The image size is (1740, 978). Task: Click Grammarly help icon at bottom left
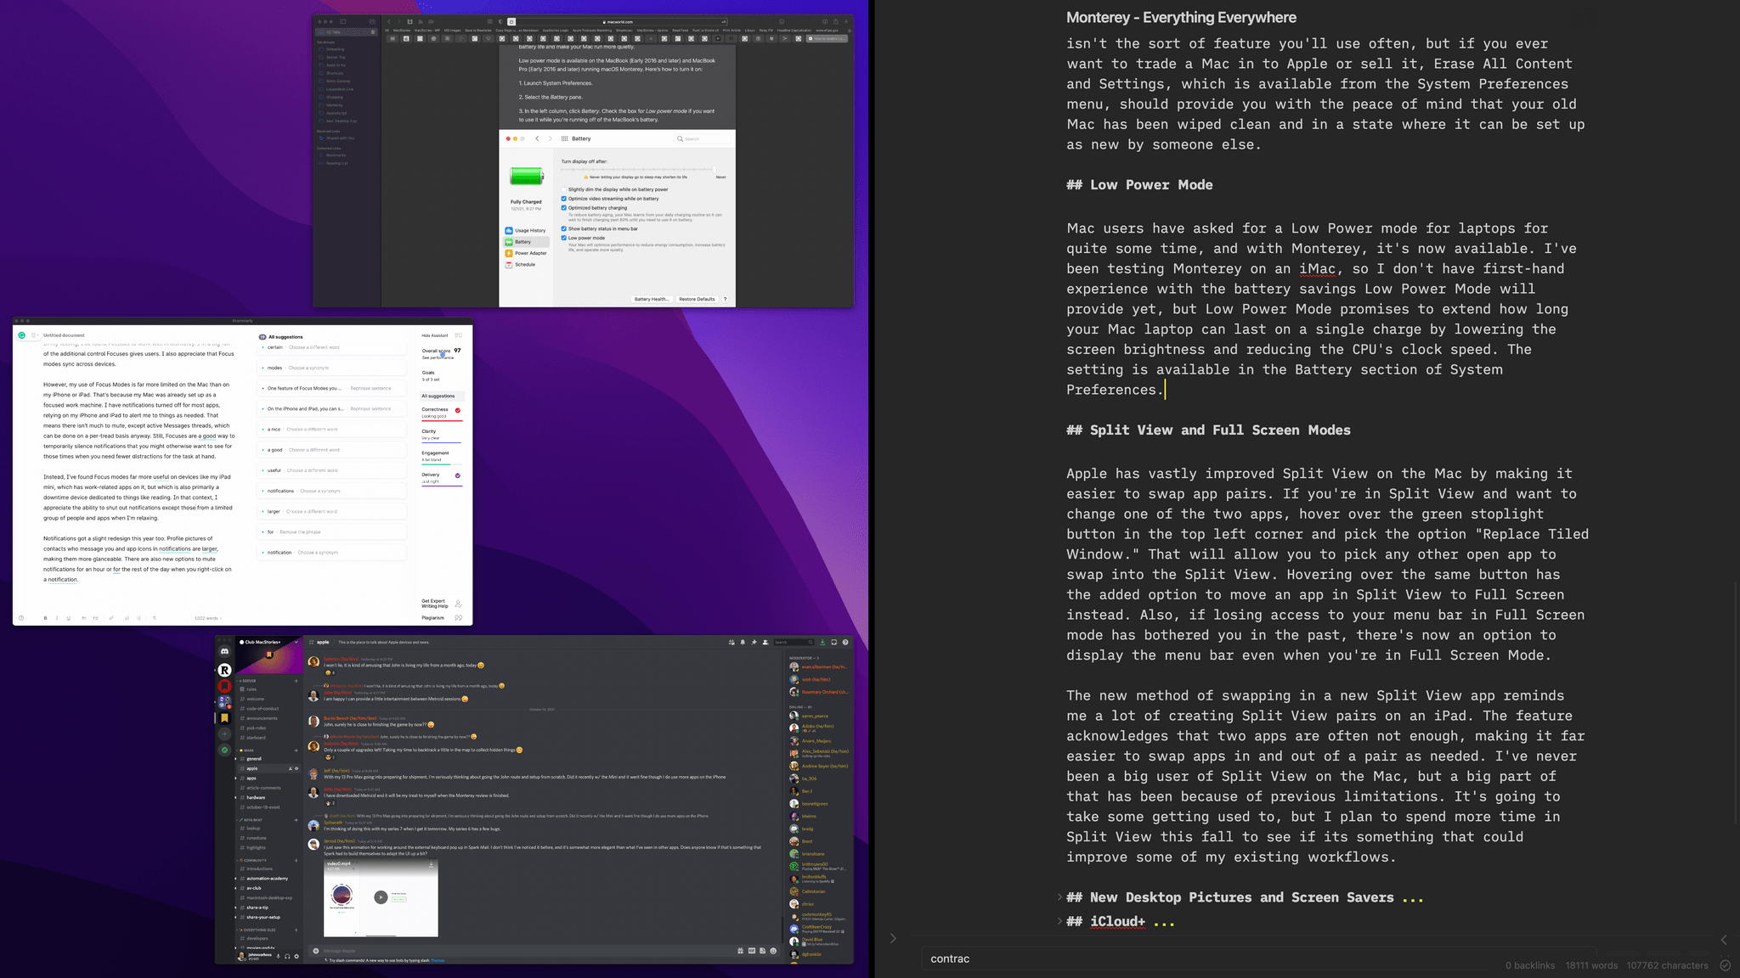point(21,618)
